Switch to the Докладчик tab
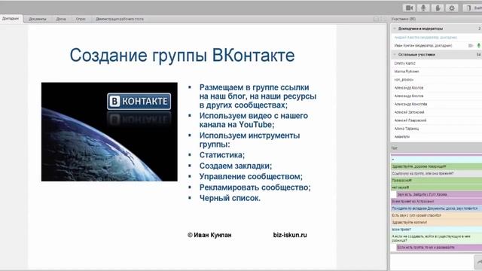Screen dimensions: 482x271 pos(11,19)
